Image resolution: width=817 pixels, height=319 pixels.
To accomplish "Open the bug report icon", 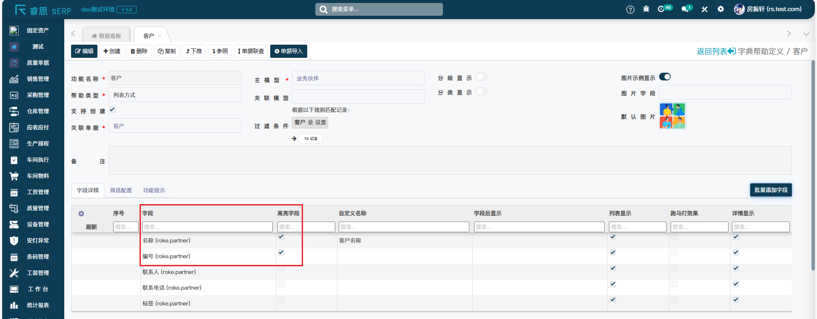I will pyautogui.click(x=646, y=9).
